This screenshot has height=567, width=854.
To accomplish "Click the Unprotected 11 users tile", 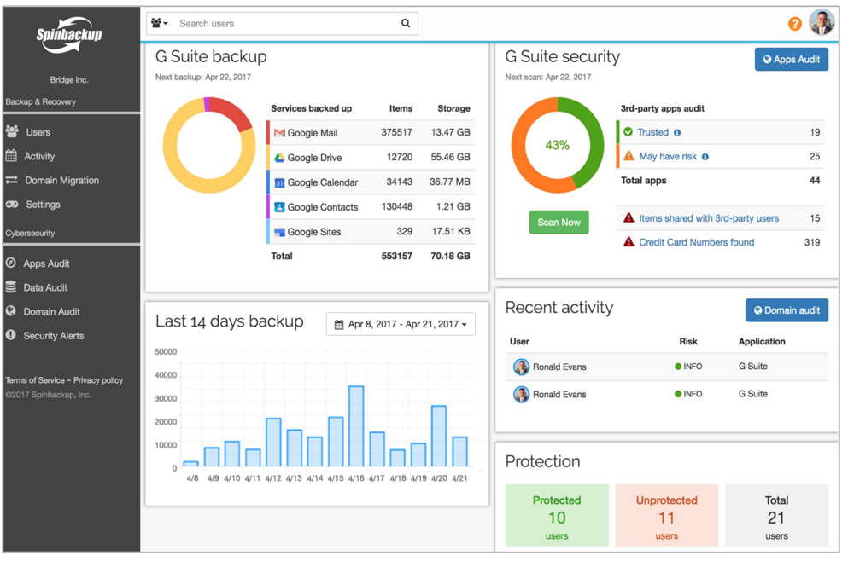I will [x=667, y=515].
